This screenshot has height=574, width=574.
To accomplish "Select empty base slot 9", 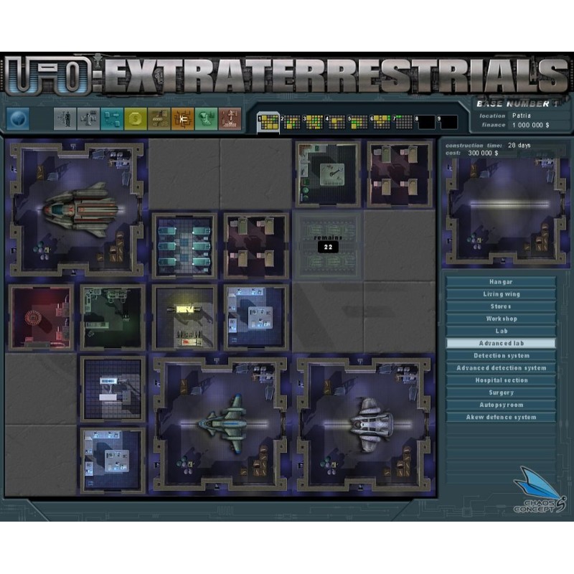I will click(448, 121).
